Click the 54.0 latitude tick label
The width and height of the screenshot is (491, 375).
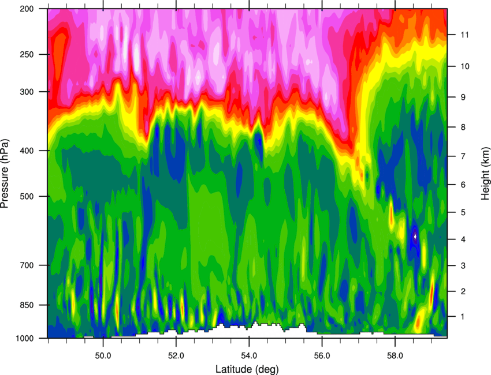click(x=249, y=355)
